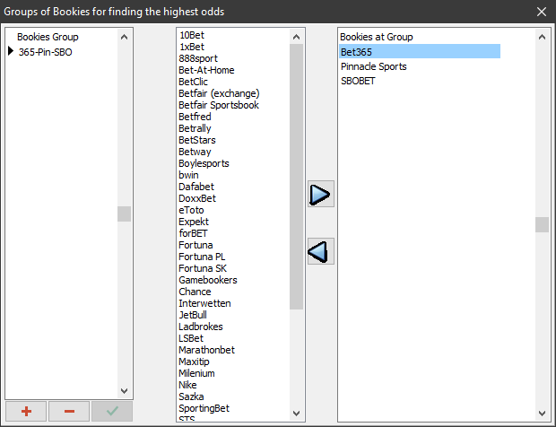Confirm changes with the green checkmark button
556x427 pixels.
coord(112,412)
